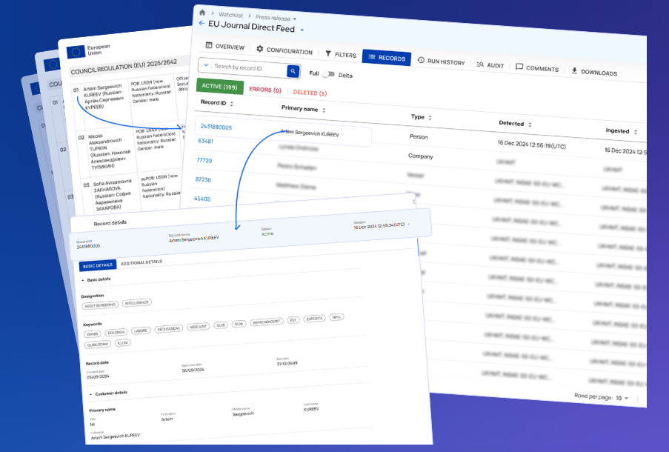Show Errors (0) records
669x452 pixels.
(265, 90)
